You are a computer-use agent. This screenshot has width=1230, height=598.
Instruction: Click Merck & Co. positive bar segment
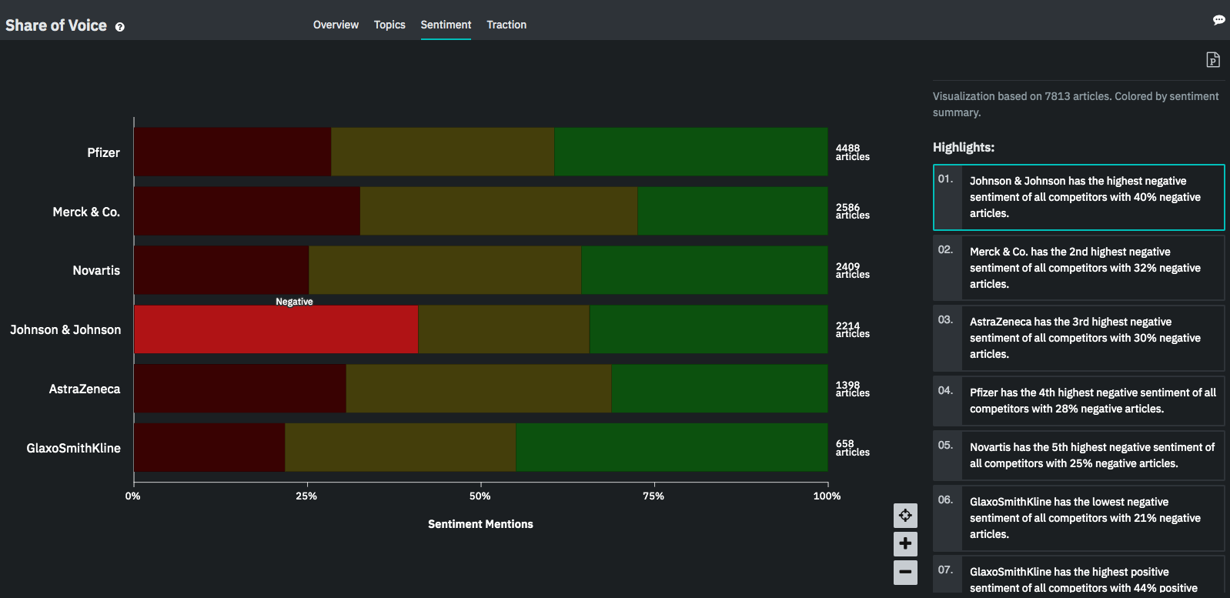coord(733,211)
